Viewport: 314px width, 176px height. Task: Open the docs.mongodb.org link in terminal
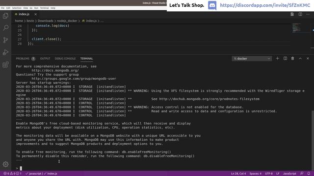point(55,70)
